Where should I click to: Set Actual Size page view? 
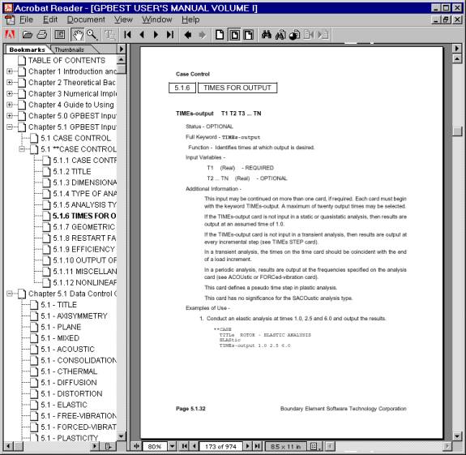click(220, 35)
